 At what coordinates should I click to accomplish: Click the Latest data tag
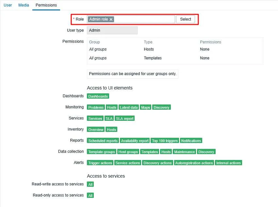coord(128,107)
